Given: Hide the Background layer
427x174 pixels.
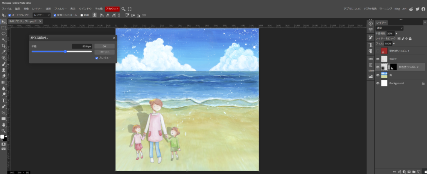Looking at the screenshot, I should 378,83.
